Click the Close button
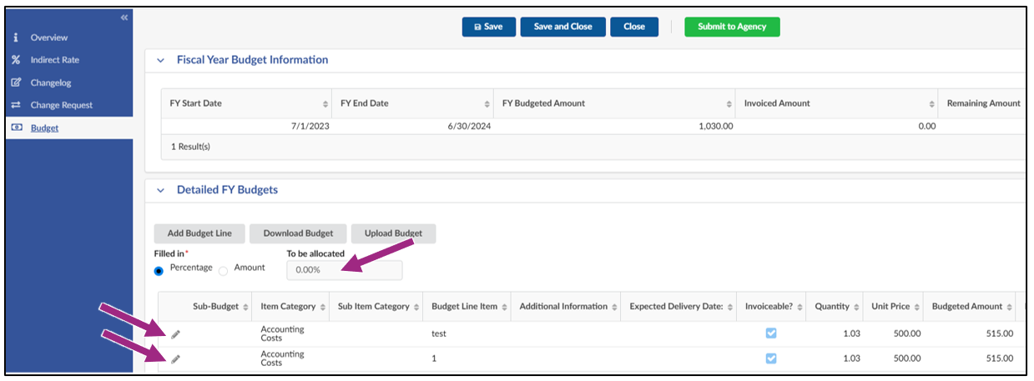The width and height of the screenshot is (1034, 381). coord(634,27)
